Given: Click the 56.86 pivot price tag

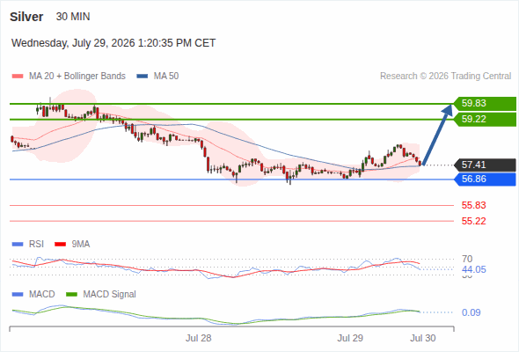Looking at the screenshot, I should click(x=485, y=180).
